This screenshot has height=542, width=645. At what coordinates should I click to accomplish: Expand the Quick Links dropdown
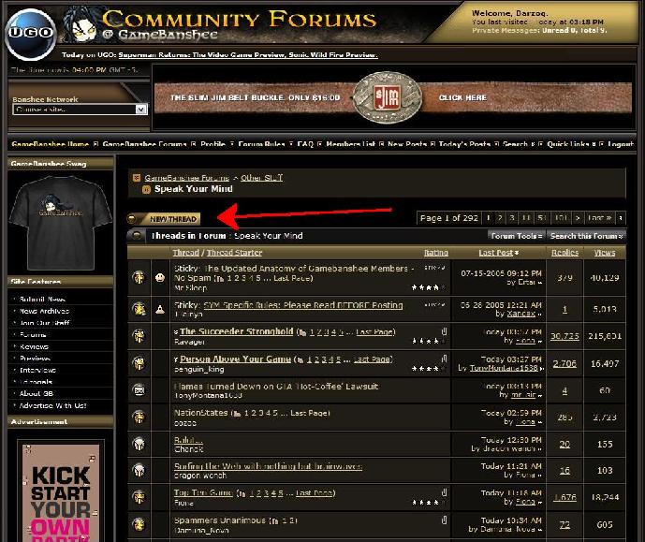pos(571,144)
